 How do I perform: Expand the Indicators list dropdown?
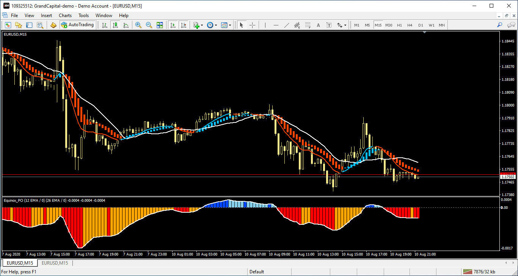coord(202,25)
